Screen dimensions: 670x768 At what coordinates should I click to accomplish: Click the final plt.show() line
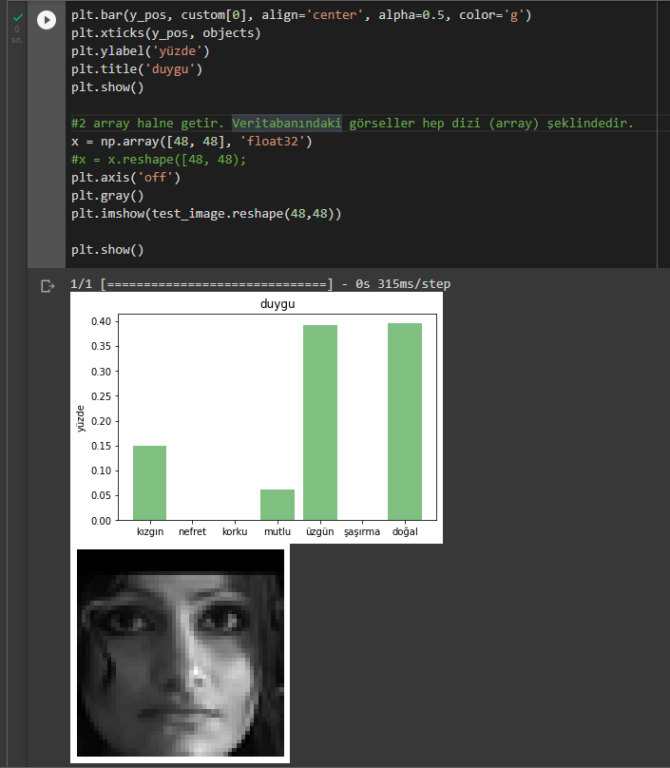[107, 250]
